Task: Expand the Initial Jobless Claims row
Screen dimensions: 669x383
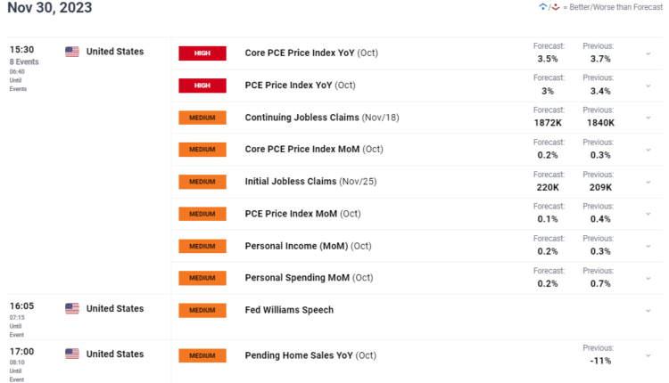Action: click(648, 182)
